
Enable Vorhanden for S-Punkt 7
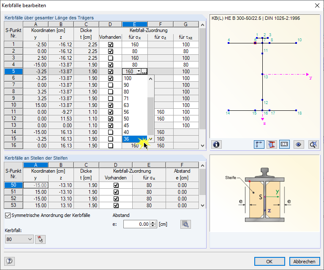pos(111,85)
